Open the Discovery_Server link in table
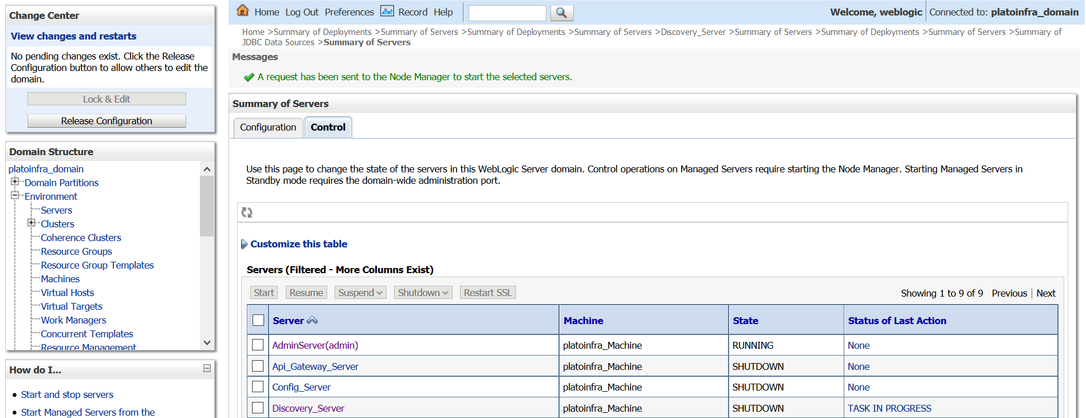1086x418 pixels. (x=308, y=408)
